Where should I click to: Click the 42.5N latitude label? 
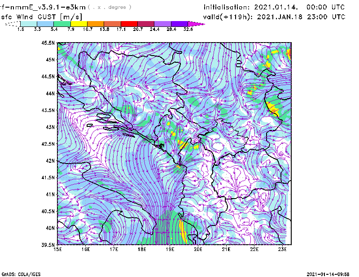point(48,144)
